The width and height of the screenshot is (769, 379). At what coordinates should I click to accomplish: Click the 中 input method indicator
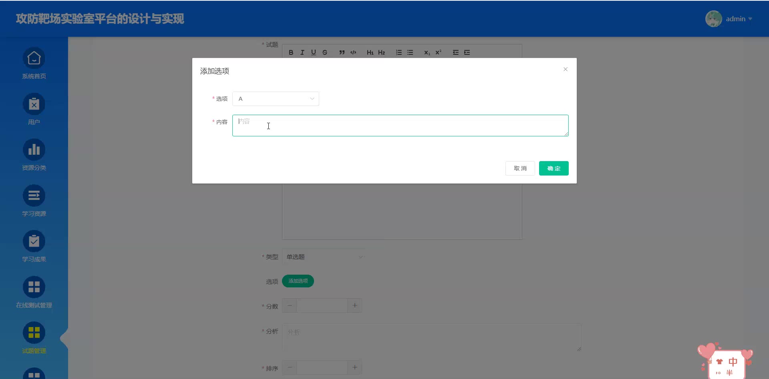[x=733, y=362]
